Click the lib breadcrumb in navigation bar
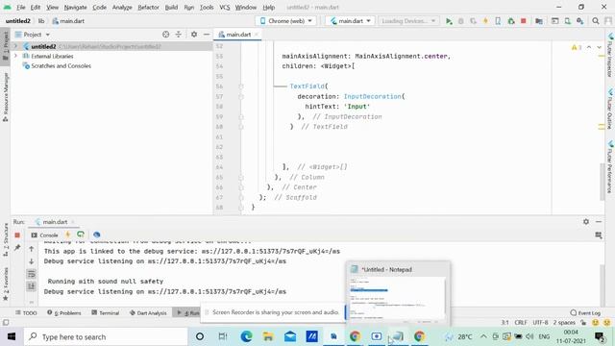The width and height of the screenshot is (615, 346). (41, 21)
